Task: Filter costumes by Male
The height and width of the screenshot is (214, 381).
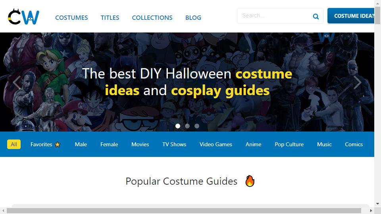Action: (81, 144)
